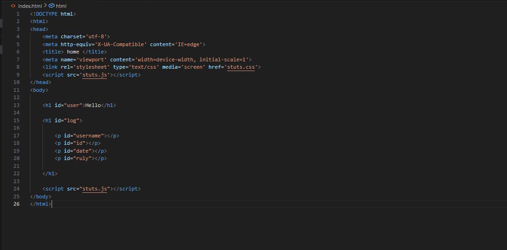Click the index.html breadcrumb

click(30, 6)
